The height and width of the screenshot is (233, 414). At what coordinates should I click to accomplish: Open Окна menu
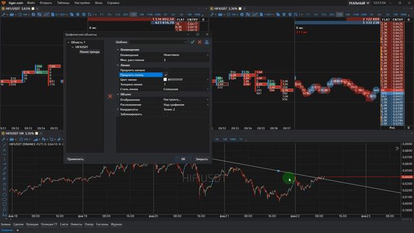point(98,3)
